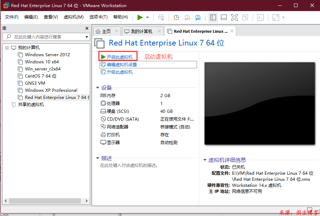The image size is (320, 216).
Task: Open the 查看(V) menu
Action: click(x=51, y=17)
